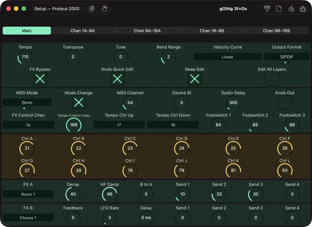Click the Bend Range knob
The image size is (312, 227).
tap(168, 57)
